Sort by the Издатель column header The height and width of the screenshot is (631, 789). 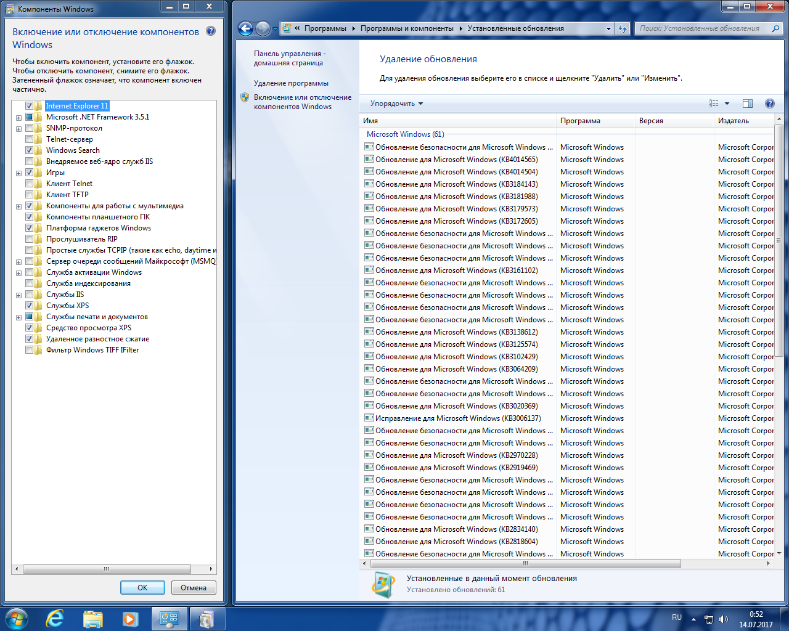click(744, 121)
